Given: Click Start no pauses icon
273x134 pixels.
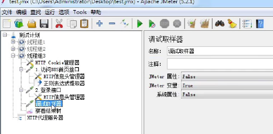Looking at the screenshot, I should [152, 24].
